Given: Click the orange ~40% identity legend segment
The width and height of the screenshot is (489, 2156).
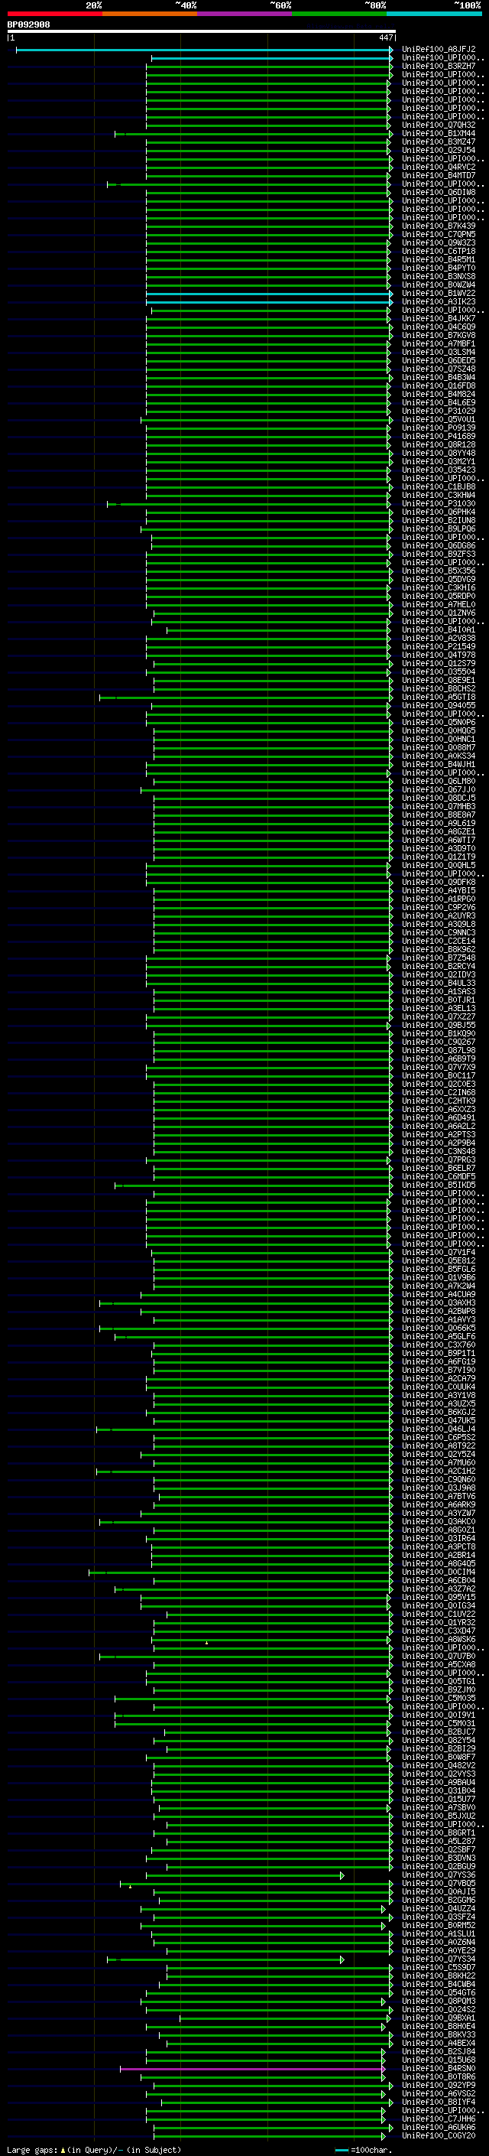Looking at the screenshot, I should point(150,14).
